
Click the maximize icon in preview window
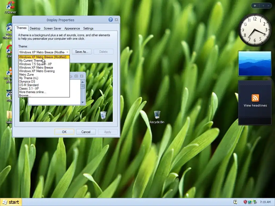(x=76, y=76)
